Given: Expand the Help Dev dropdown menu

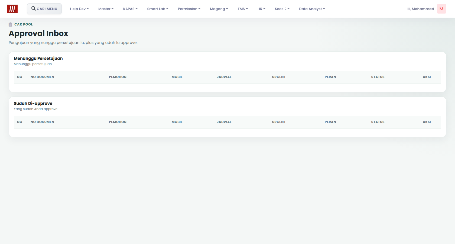Looking at the screenshot, I should [79, 9].
